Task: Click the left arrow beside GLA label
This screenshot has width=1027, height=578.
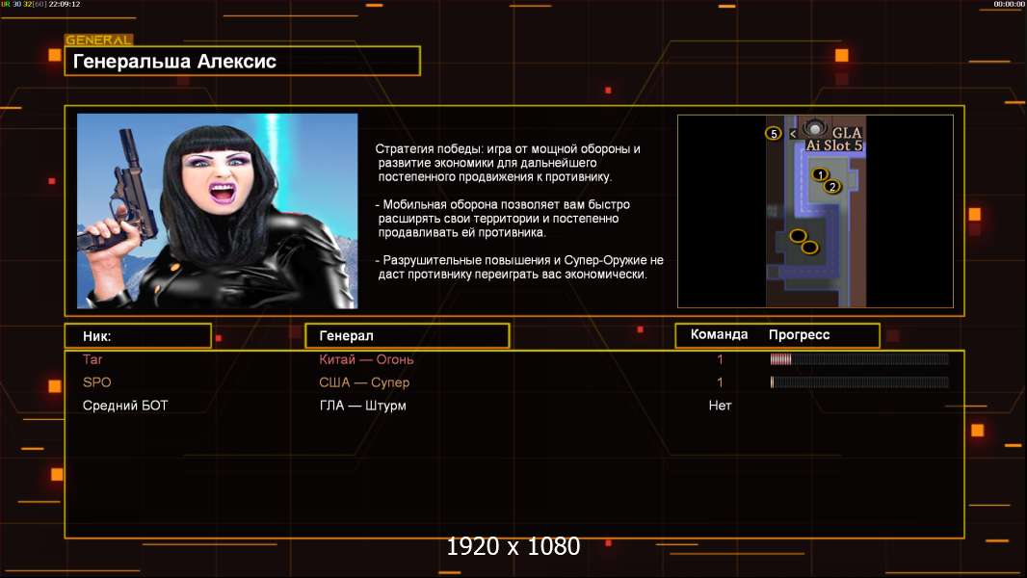Action: (x=793, y=134)
